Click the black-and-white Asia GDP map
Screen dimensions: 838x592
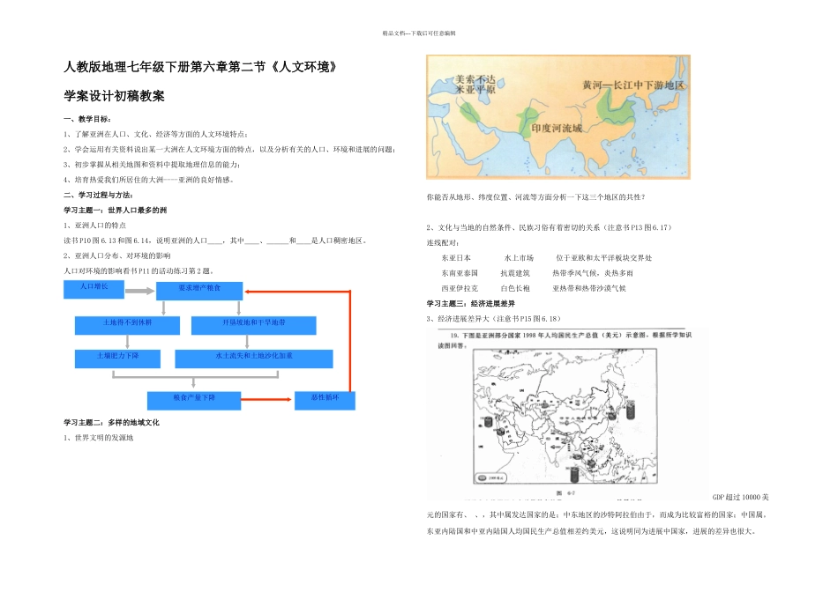[565, 417]
